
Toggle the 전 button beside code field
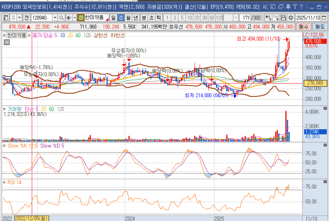tap(26, 18)
